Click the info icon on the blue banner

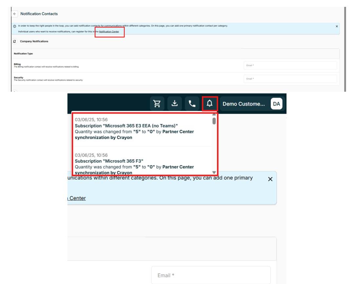(x=14, y=26)
